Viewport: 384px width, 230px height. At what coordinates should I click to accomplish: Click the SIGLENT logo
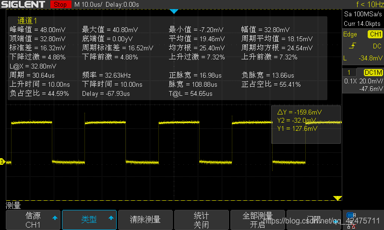23,4
